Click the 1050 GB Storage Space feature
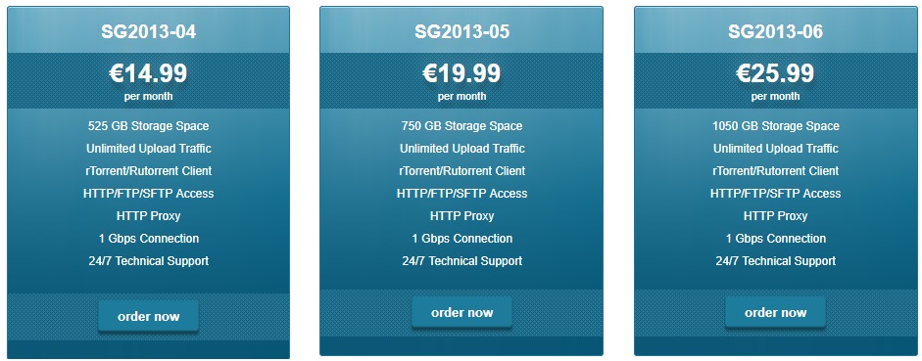The width and height of the screenshot is (922, 361). click(x=775, y=126)
